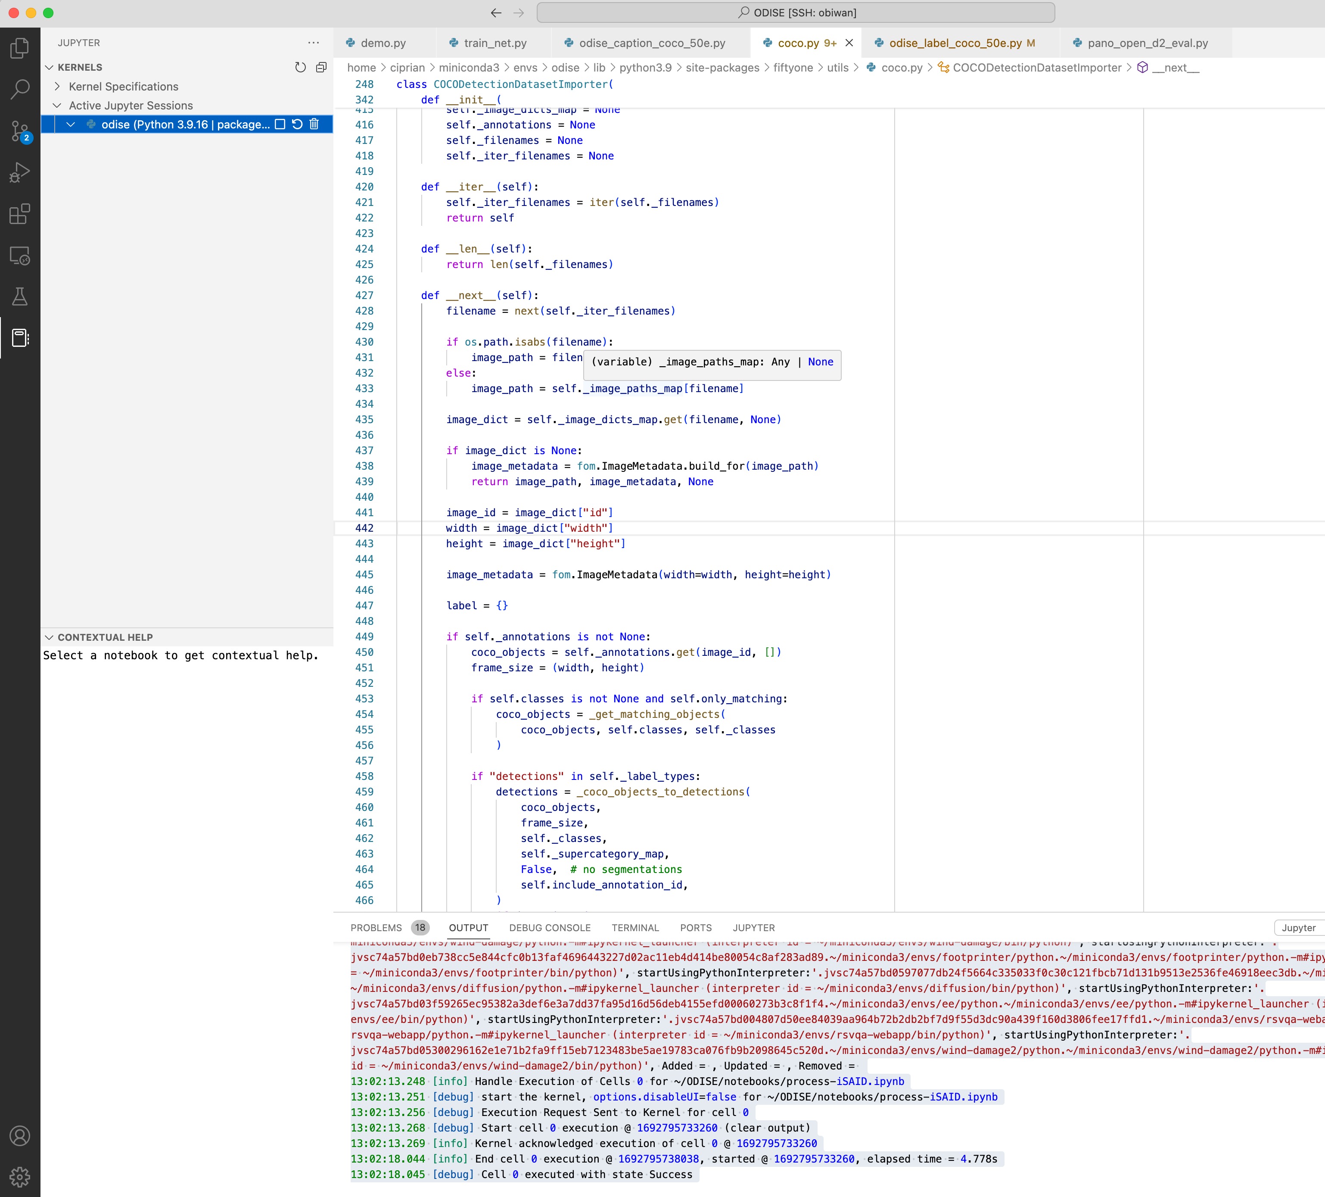Image resolution: width=1325 pixels, height=1197 pixels.
Task: Expand Kernel Specifications
Action: (x=57, y=86)
